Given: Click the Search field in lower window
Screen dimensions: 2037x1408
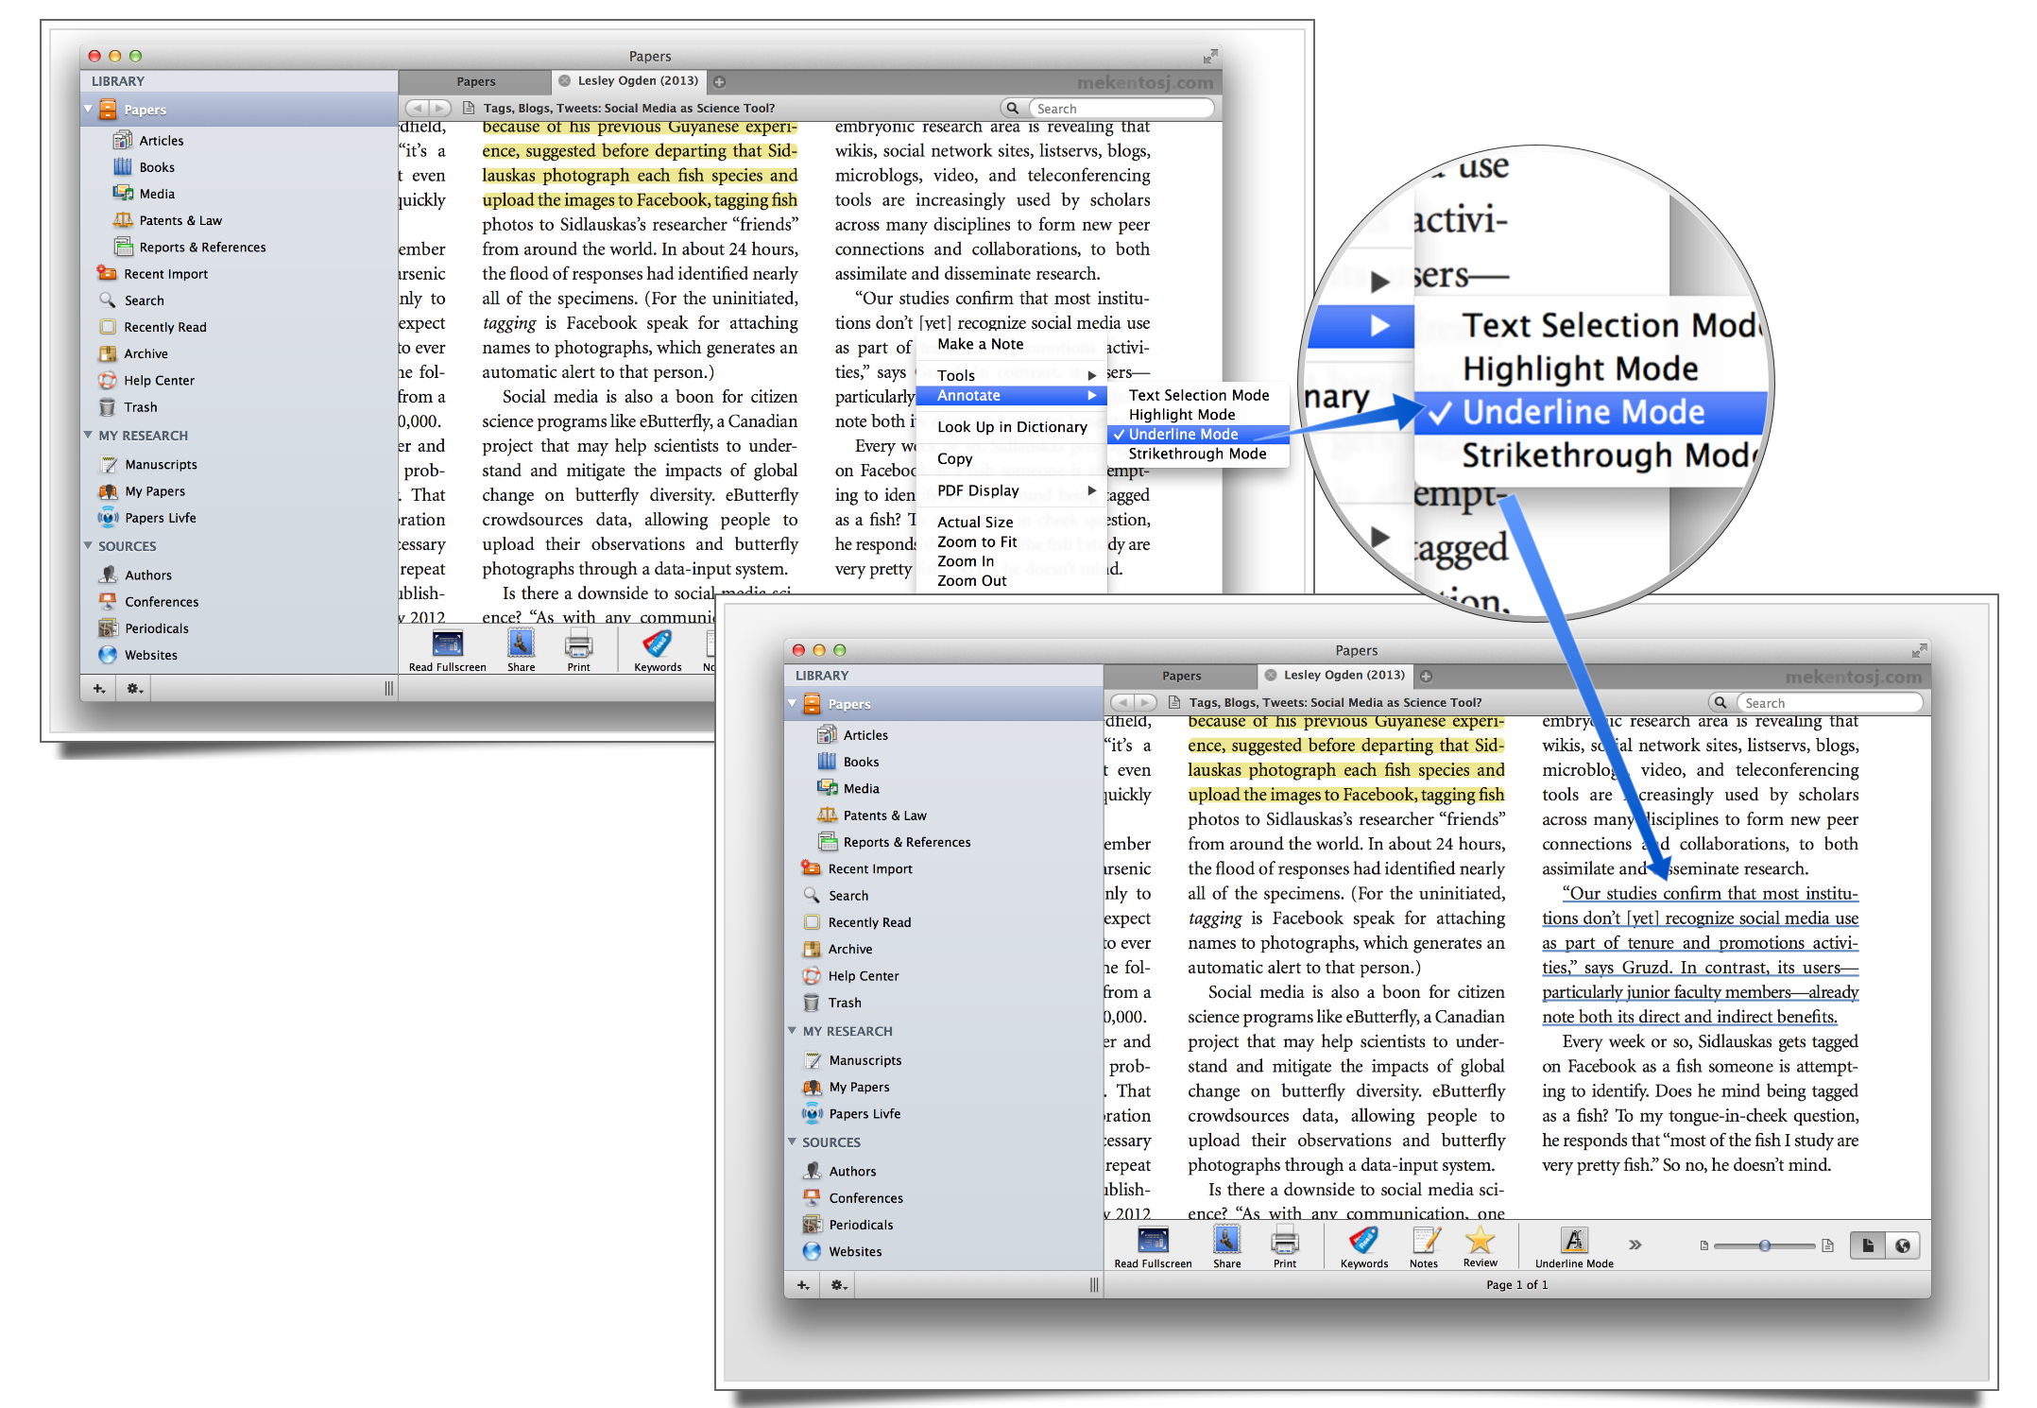Looking at the screenshot, I should (x=1828, y=702).
